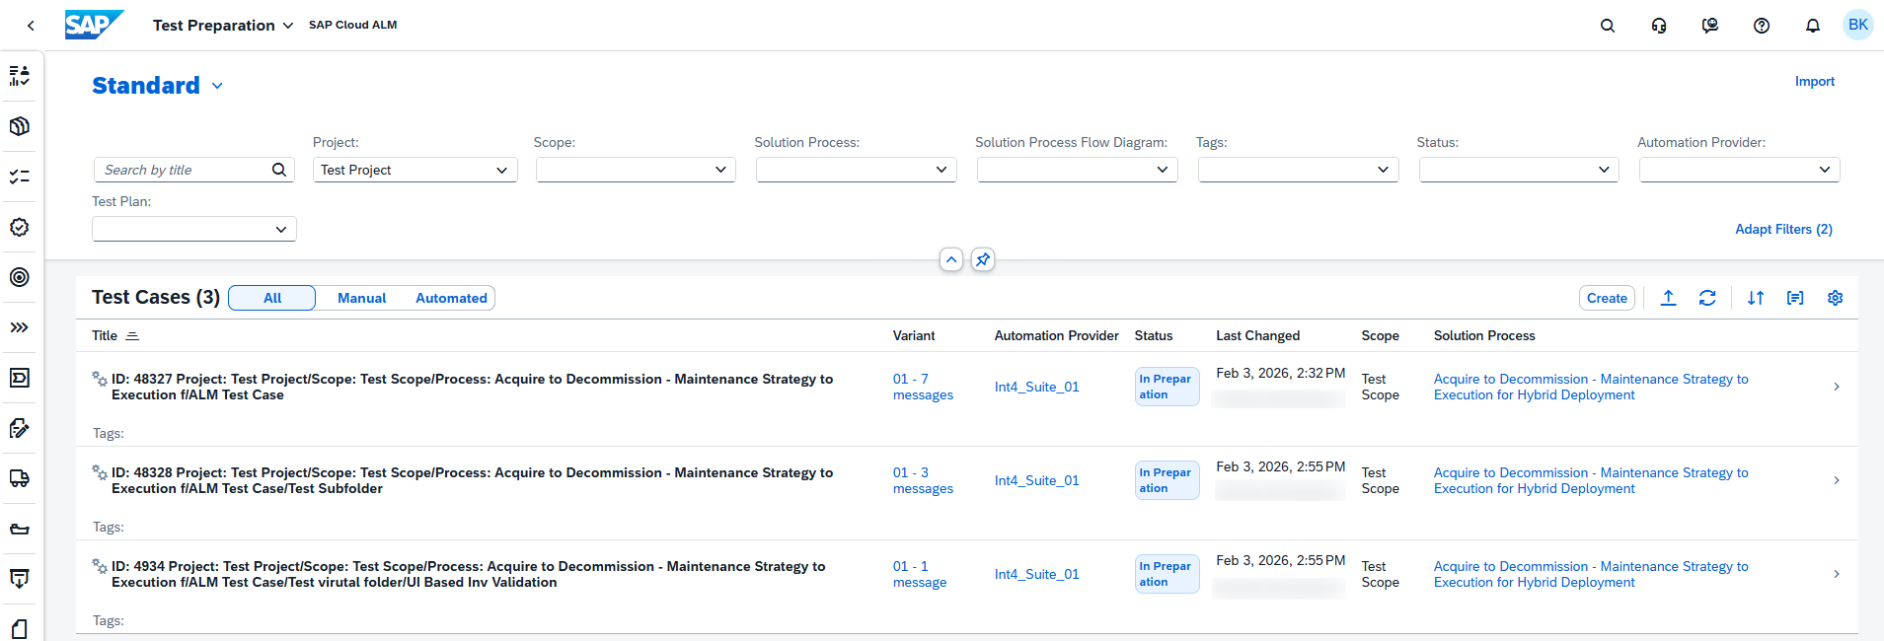Open the sidebar test preparation icon
The width and height of the screenshot is (1884, 641).
(x=20, y=378)
